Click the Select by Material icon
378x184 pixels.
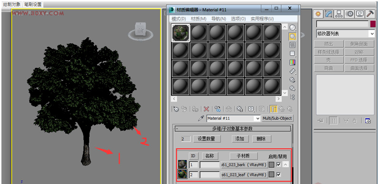292,88
